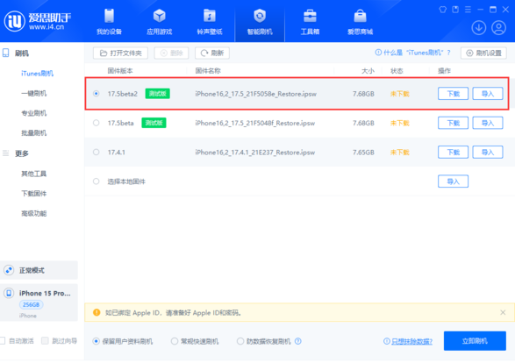This screenshot has width=515, height=363.
Task: Open 下载固件 in sidebar
Action: [x=34, y=194]
